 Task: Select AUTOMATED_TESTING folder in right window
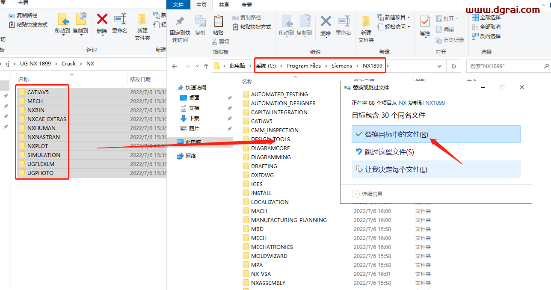click(279, 94)
